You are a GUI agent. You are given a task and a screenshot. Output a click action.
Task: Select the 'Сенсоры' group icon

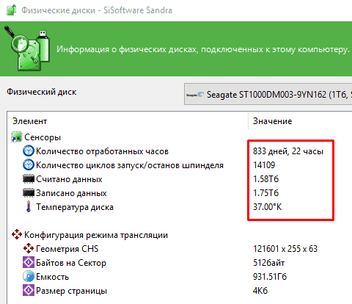coord(17,137)
